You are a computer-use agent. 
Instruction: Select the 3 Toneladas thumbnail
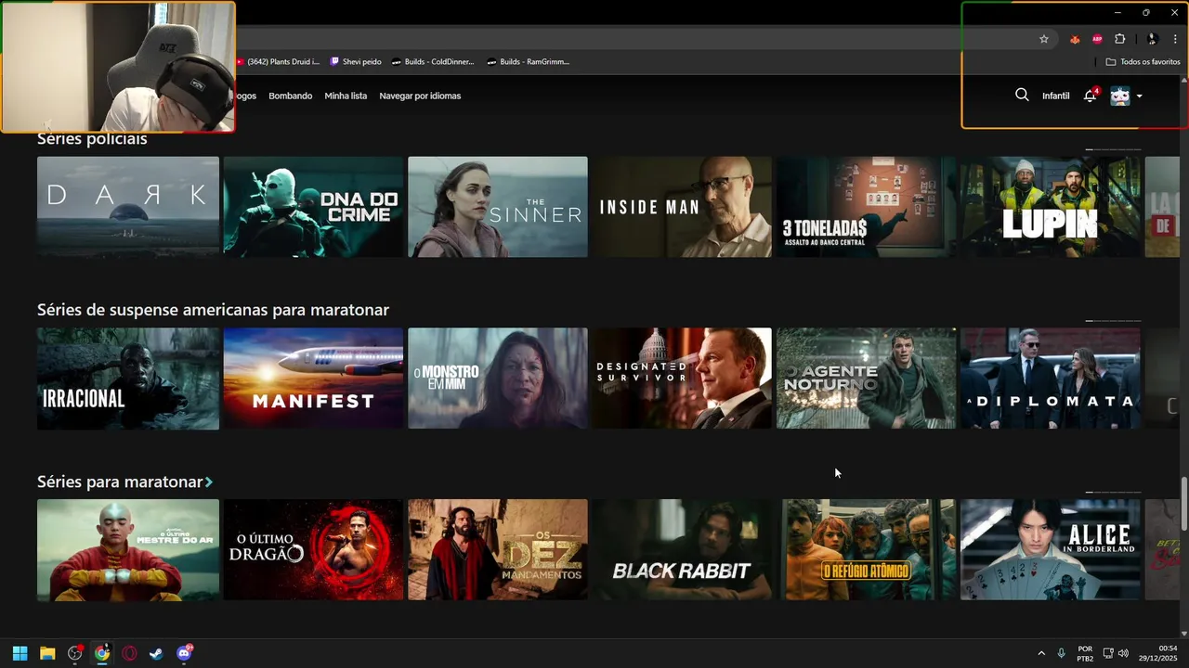[867, 207]
